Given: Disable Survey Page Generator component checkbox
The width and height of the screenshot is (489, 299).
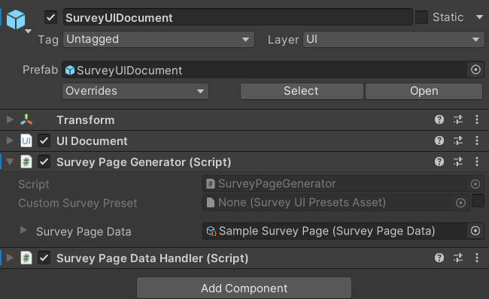Looking at the screenshot, I should click(44, 162).
